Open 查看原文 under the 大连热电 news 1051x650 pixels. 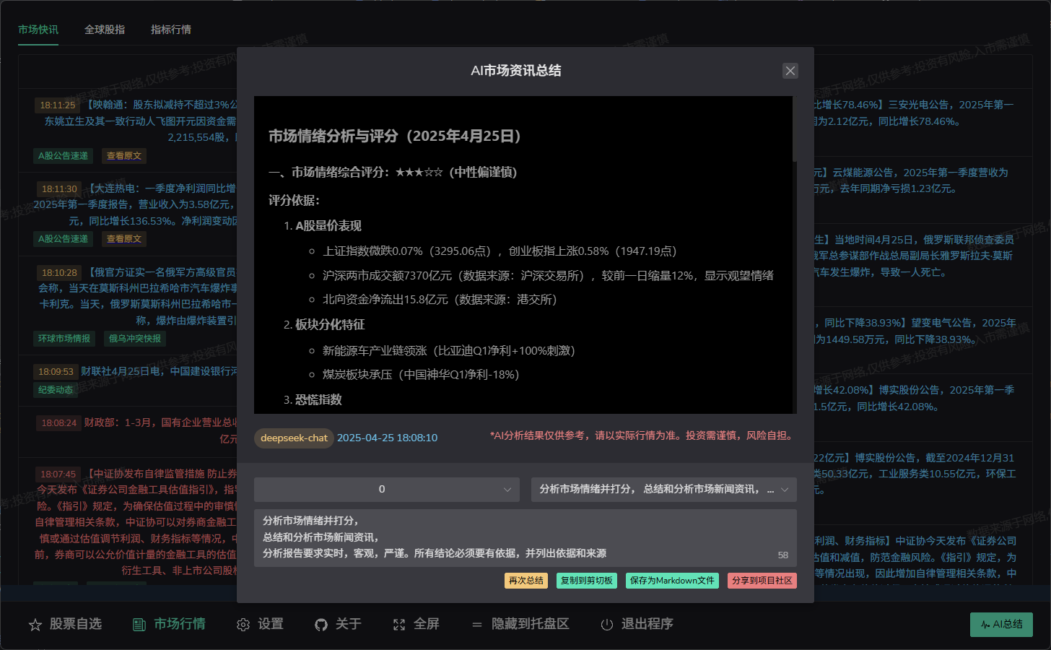tap(123, 238)
